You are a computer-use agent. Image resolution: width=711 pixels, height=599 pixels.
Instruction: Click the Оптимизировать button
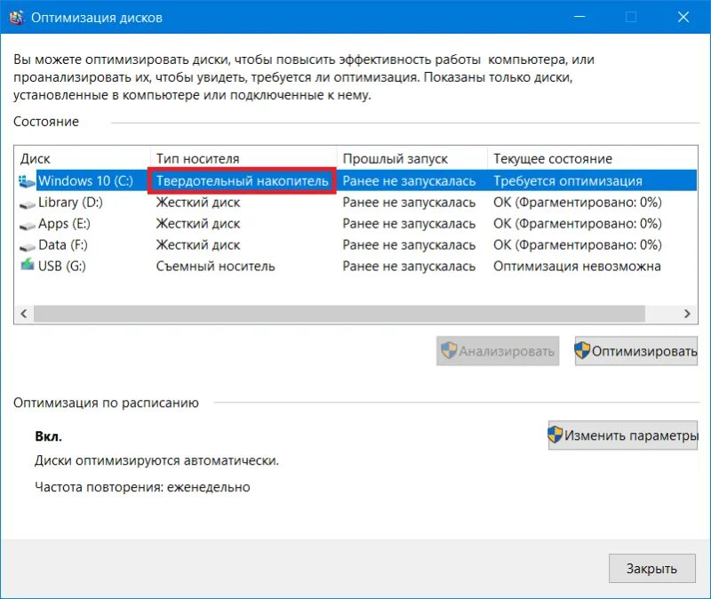[x=636, y=351]
